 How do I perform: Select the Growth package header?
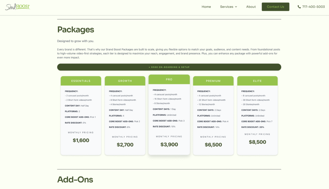click(125, 81)
